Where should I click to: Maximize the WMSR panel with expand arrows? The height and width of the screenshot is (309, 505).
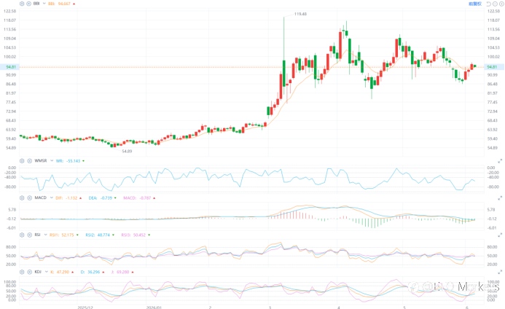tap(500, 161)
